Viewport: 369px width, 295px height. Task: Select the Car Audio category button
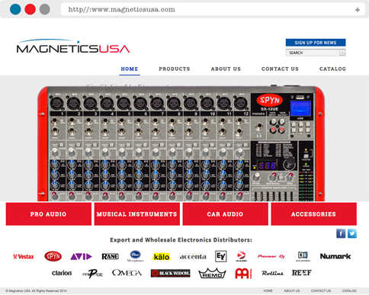point(225,214)
